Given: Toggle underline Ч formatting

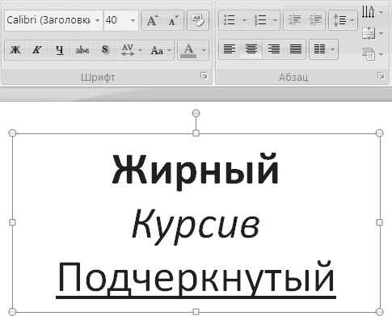Looking at the screenshot, I should (60, 50).
